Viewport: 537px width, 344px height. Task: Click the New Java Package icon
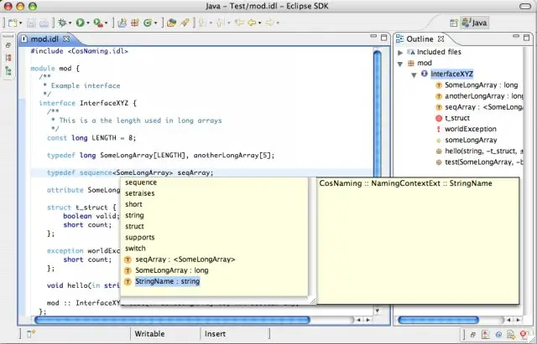[x=135, y=23]
